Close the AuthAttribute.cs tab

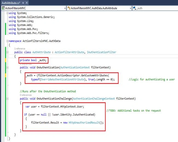(27, 3)
